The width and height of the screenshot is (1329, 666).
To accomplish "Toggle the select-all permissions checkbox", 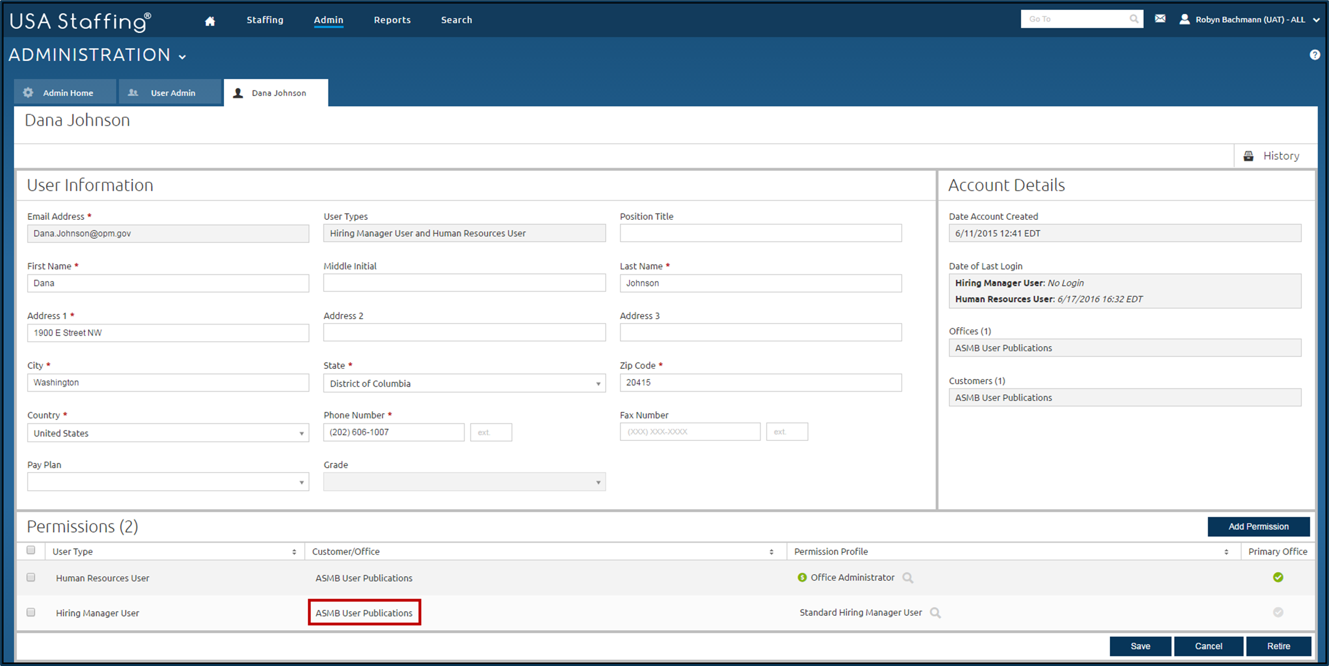I will [x=31, y=550].
